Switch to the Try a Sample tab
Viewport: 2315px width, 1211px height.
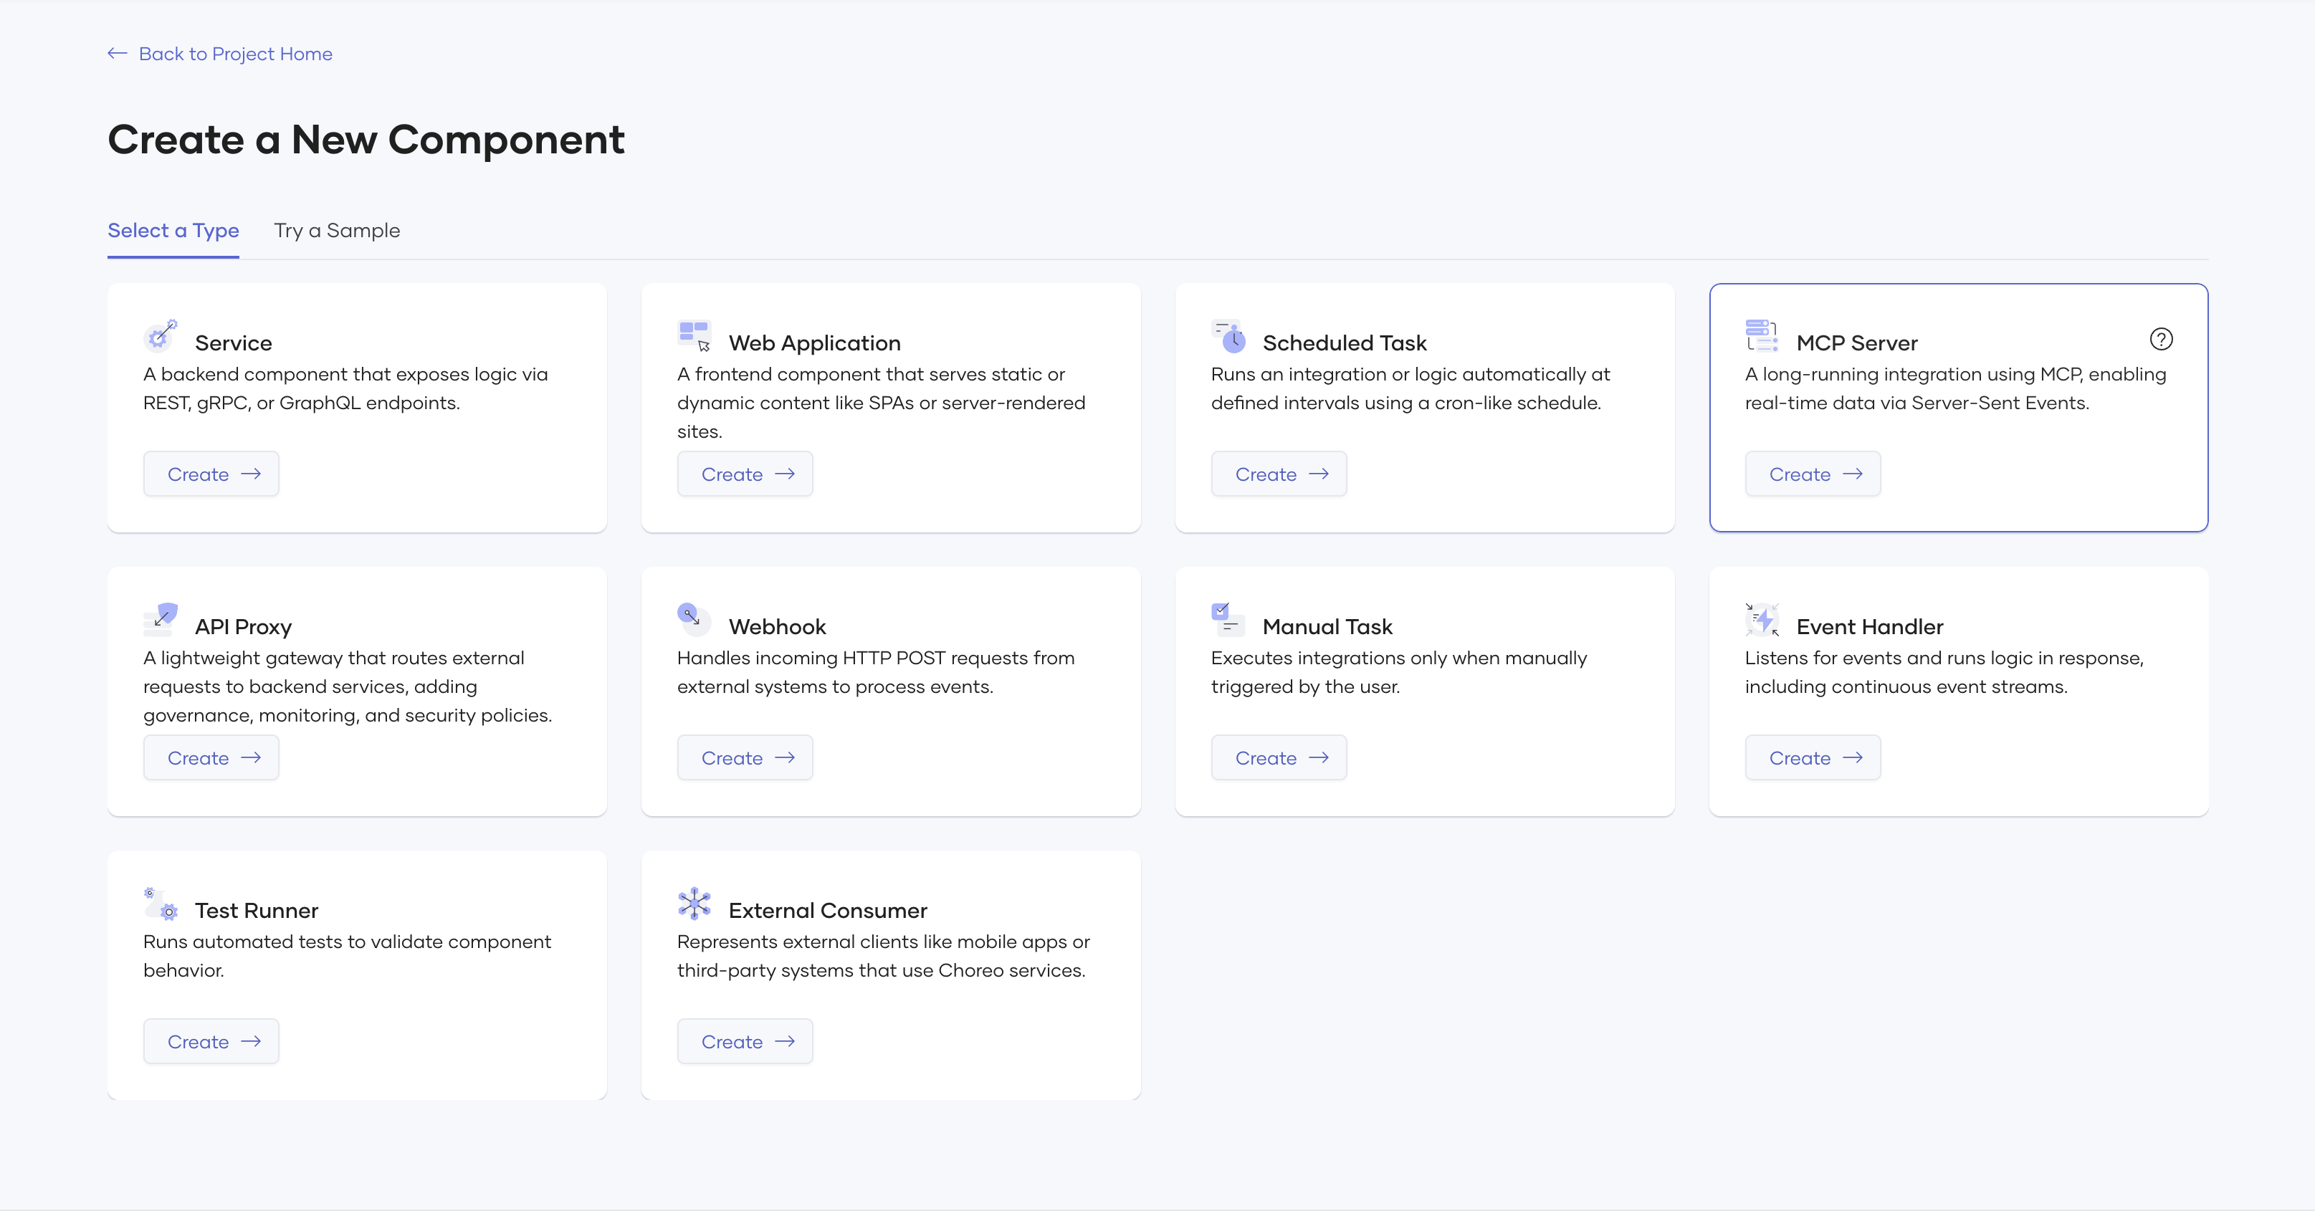pyautogui.click(x=337, y=231)
